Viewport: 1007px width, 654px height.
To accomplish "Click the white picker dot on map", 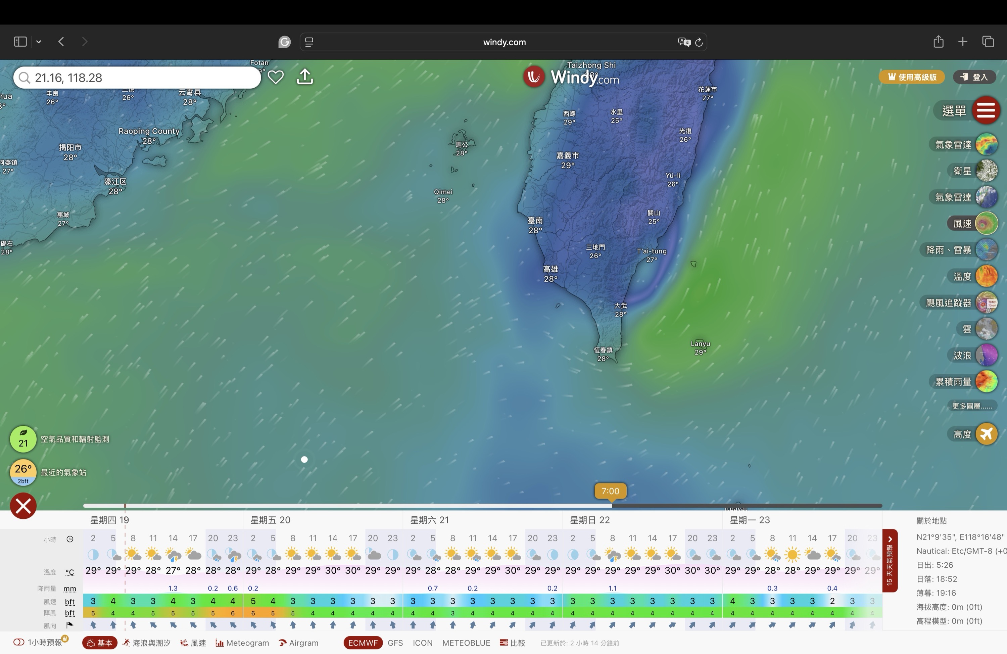I will pos(304,459).
